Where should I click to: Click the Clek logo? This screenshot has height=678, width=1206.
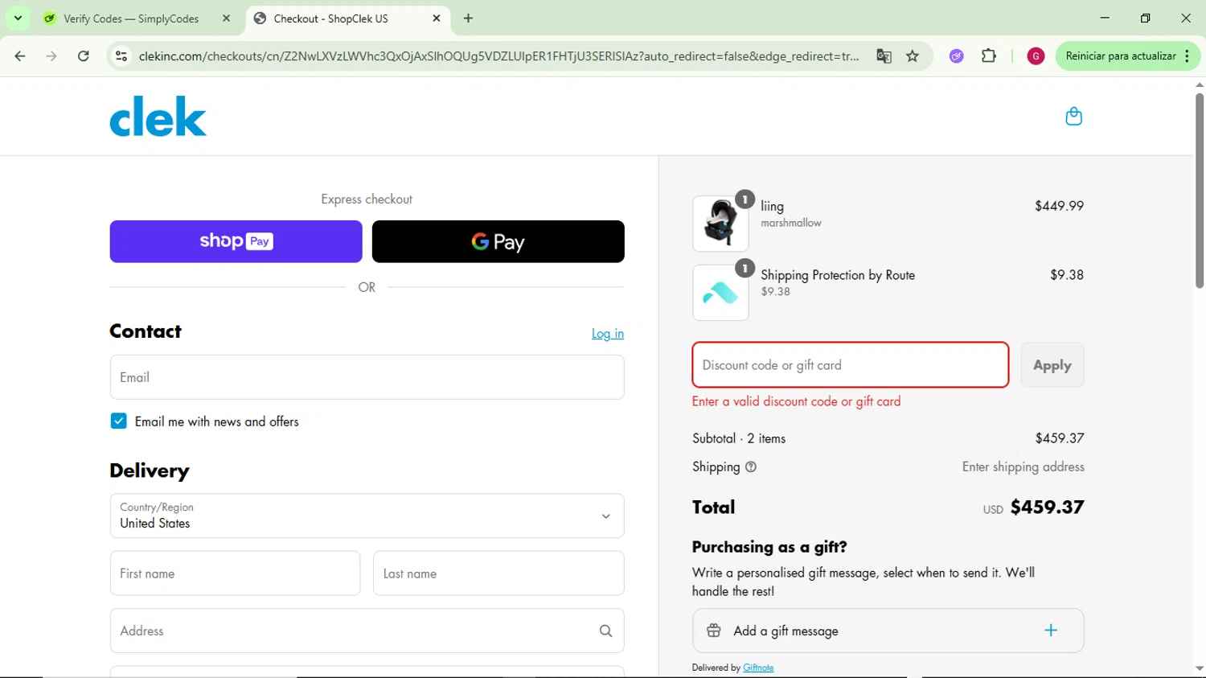pos(158,117)
